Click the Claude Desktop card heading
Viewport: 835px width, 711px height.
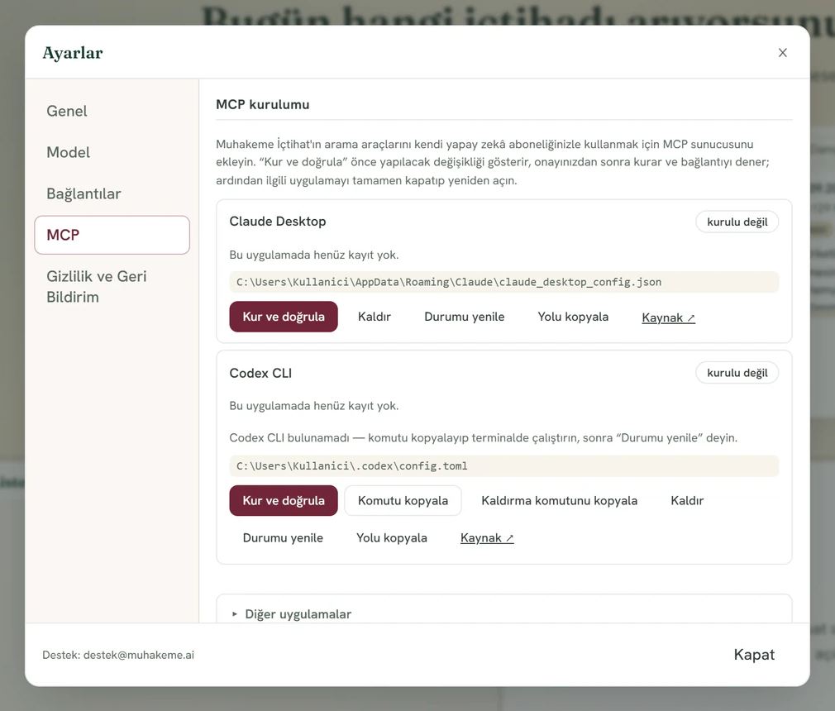point(278,222)
